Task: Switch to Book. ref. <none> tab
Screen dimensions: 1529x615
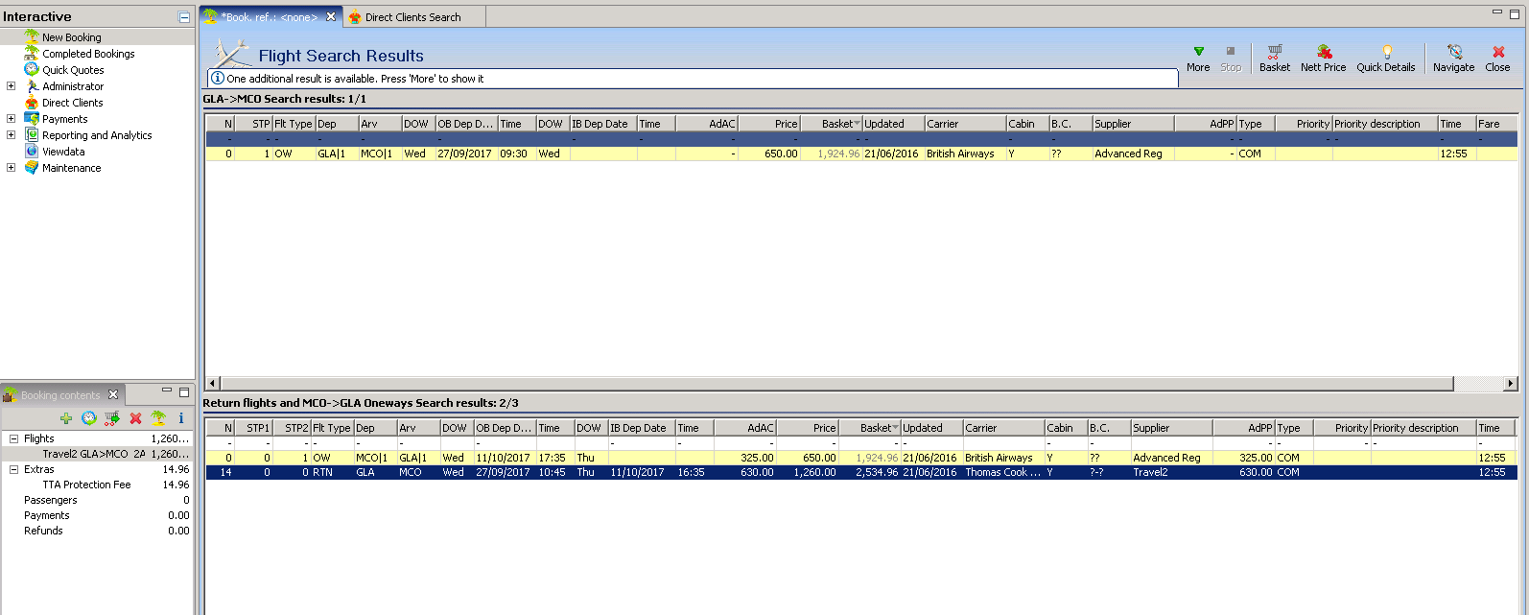Action: click(x=270, y=16)
